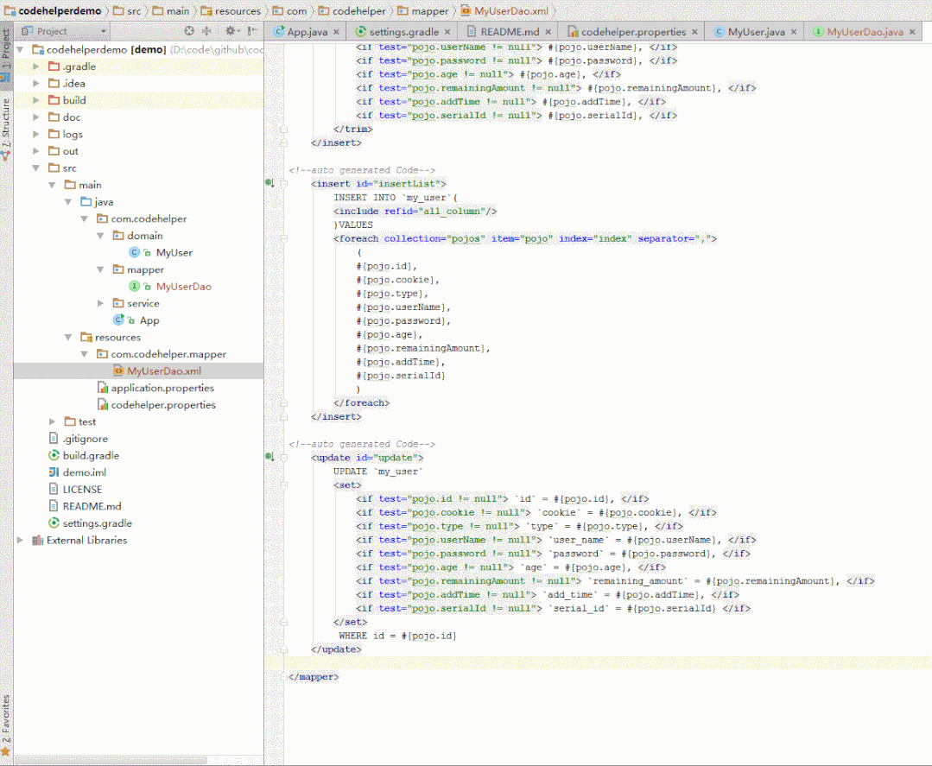Click the collapse-all icon in Project toolbar

tap(206, 29)
